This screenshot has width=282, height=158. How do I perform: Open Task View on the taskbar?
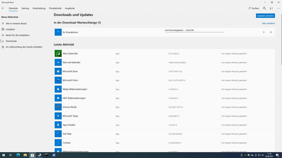point(11,155)
